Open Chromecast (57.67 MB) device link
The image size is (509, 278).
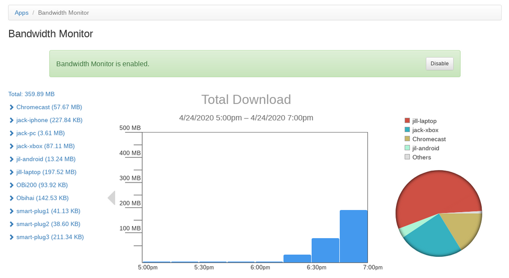pyautogui.click(x=49, y=107)
